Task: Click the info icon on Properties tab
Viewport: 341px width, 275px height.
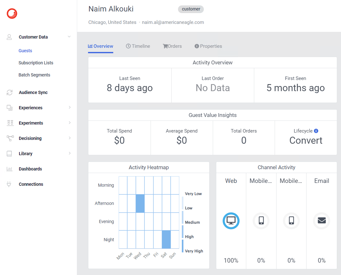Action: pos(197,46)
